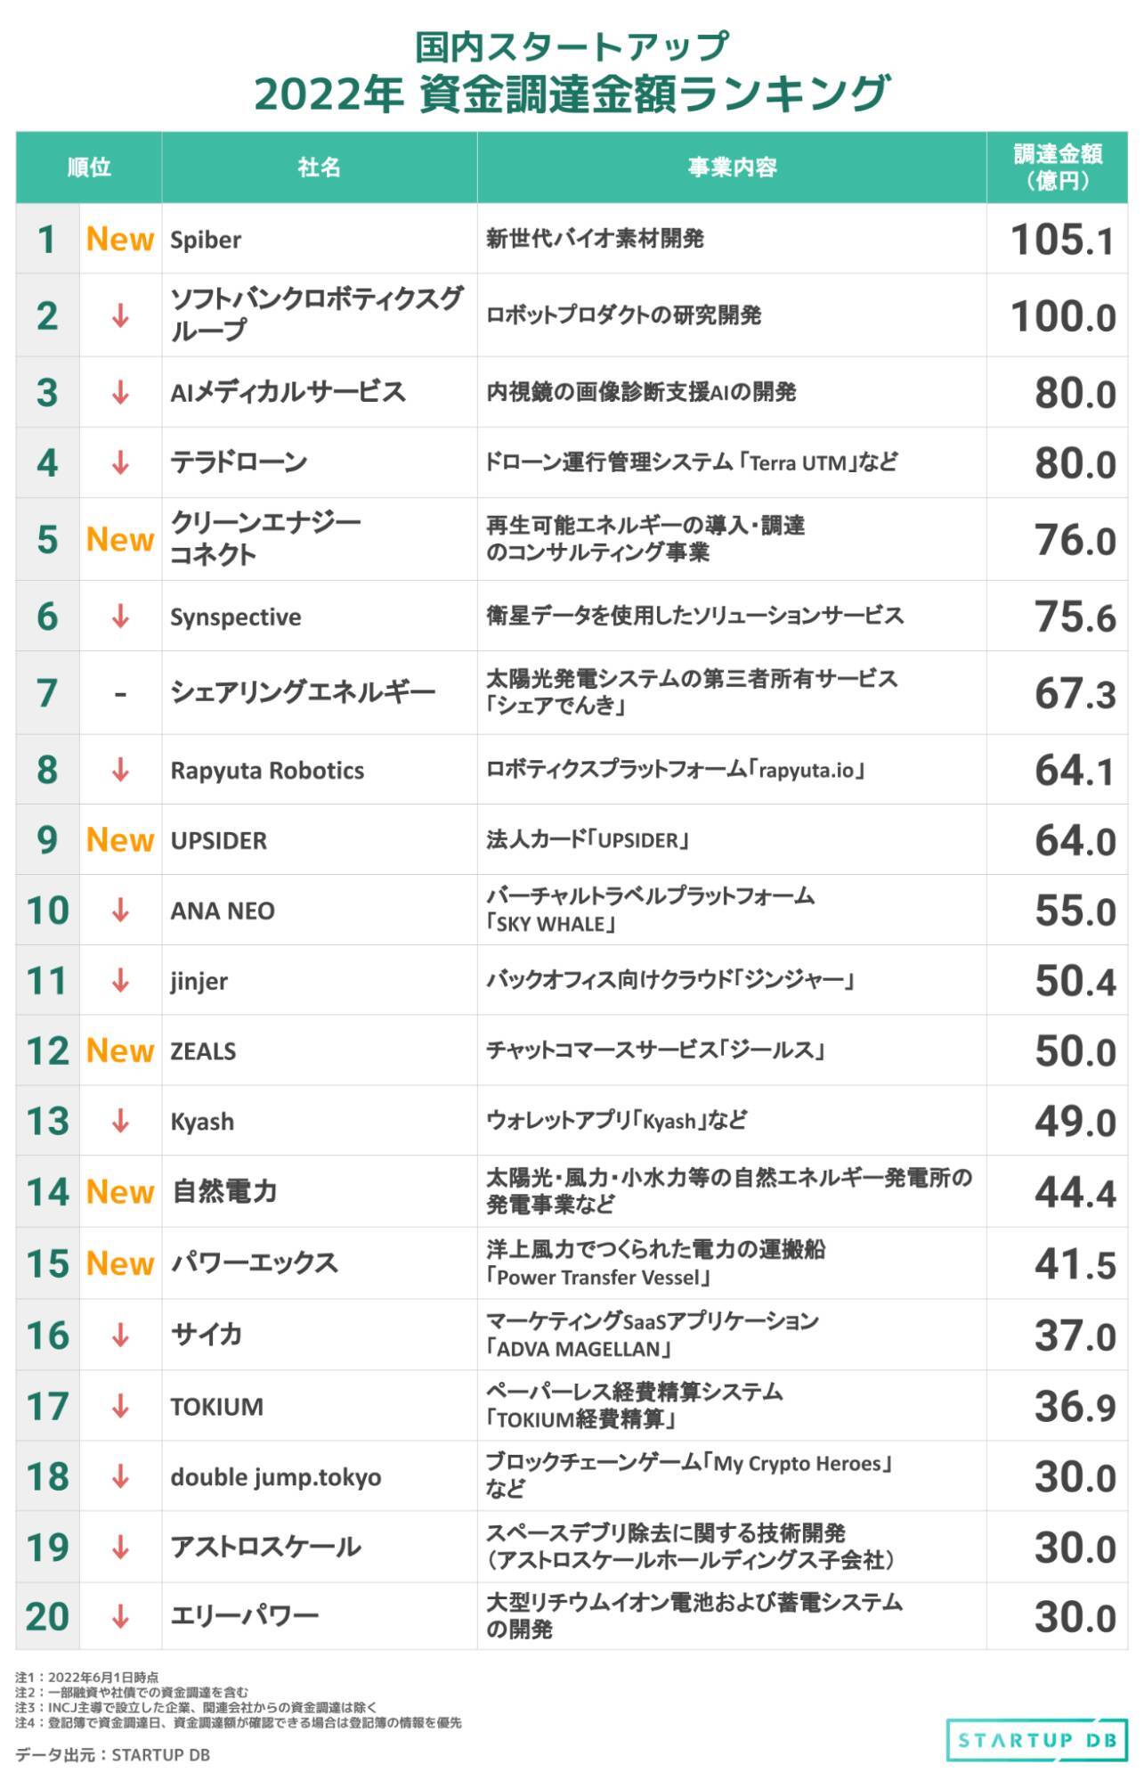Select the 順位 column header
1144x1781 pixels.
pos(89,167)
